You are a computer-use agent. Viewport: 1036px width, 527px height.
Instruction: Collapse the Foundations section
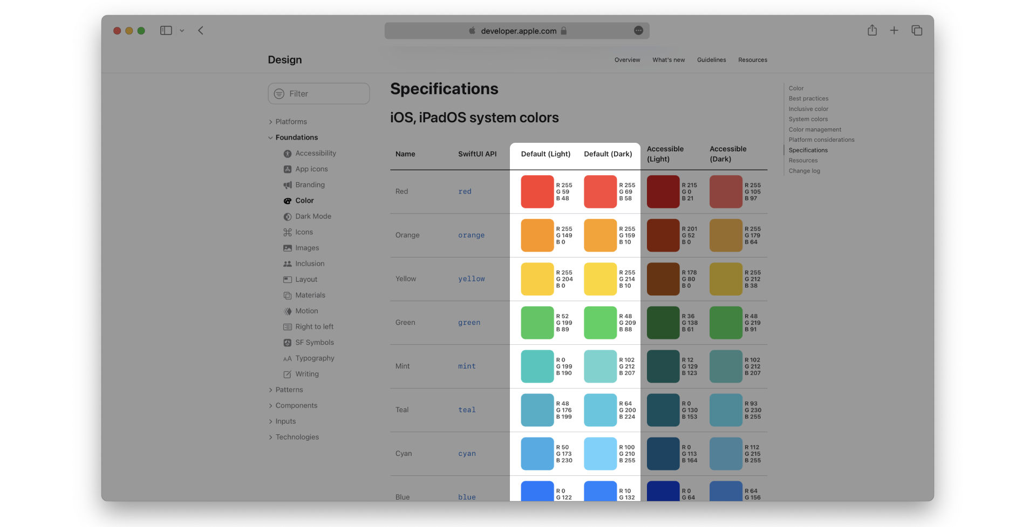click(270, 137)
